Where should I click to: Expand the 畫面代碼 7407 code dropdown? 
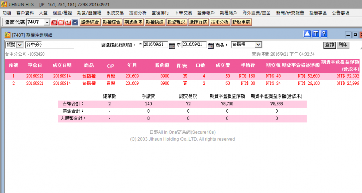(47, 22)
